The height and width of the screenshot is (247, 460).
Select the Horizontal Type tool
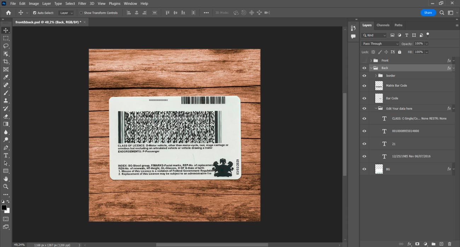(x=6, y=156)
